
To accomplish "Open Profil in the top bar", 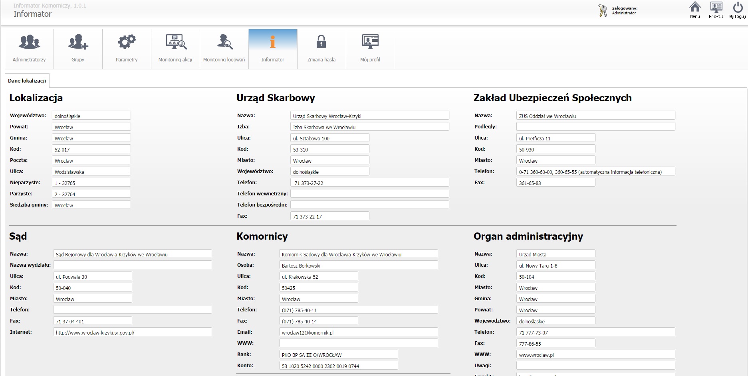I will pos(716,8).
